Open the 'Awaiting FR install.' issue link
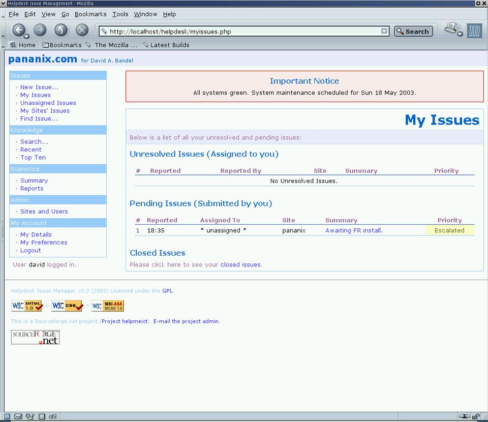The width and height of the screenshot is (488, 422). (x=354, y=230)
